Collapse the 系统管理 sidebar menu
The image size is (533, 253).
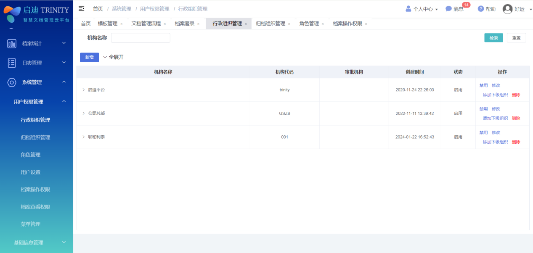(x=64, y=82)
